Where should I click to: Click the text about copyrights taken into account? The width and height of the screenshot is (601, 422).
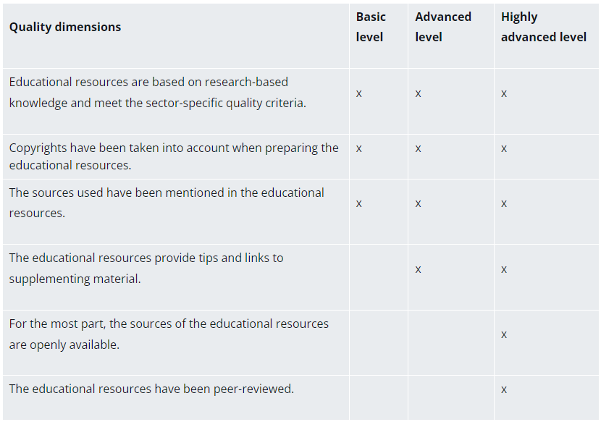coord(174,156)
